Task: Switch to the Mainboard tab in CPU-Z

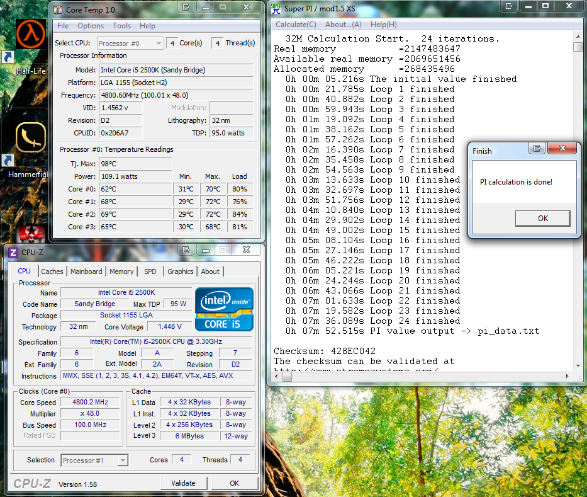Action: point(86,271)
